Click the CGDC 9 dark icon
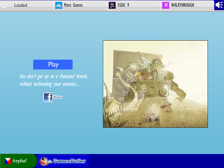Viewport: 224px width, 168px height. (112, 6)
